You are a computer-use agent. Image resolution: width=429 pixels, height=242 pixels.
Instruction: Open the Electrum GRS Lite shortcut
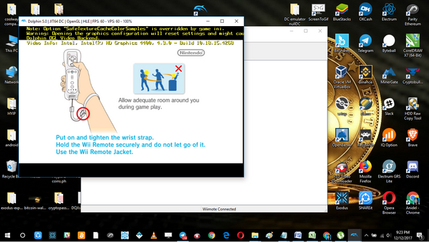[389, 172]
